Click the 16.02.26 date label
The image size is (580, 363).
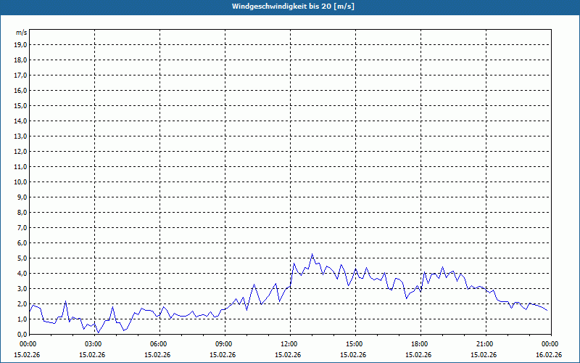[x=549, y=355]
